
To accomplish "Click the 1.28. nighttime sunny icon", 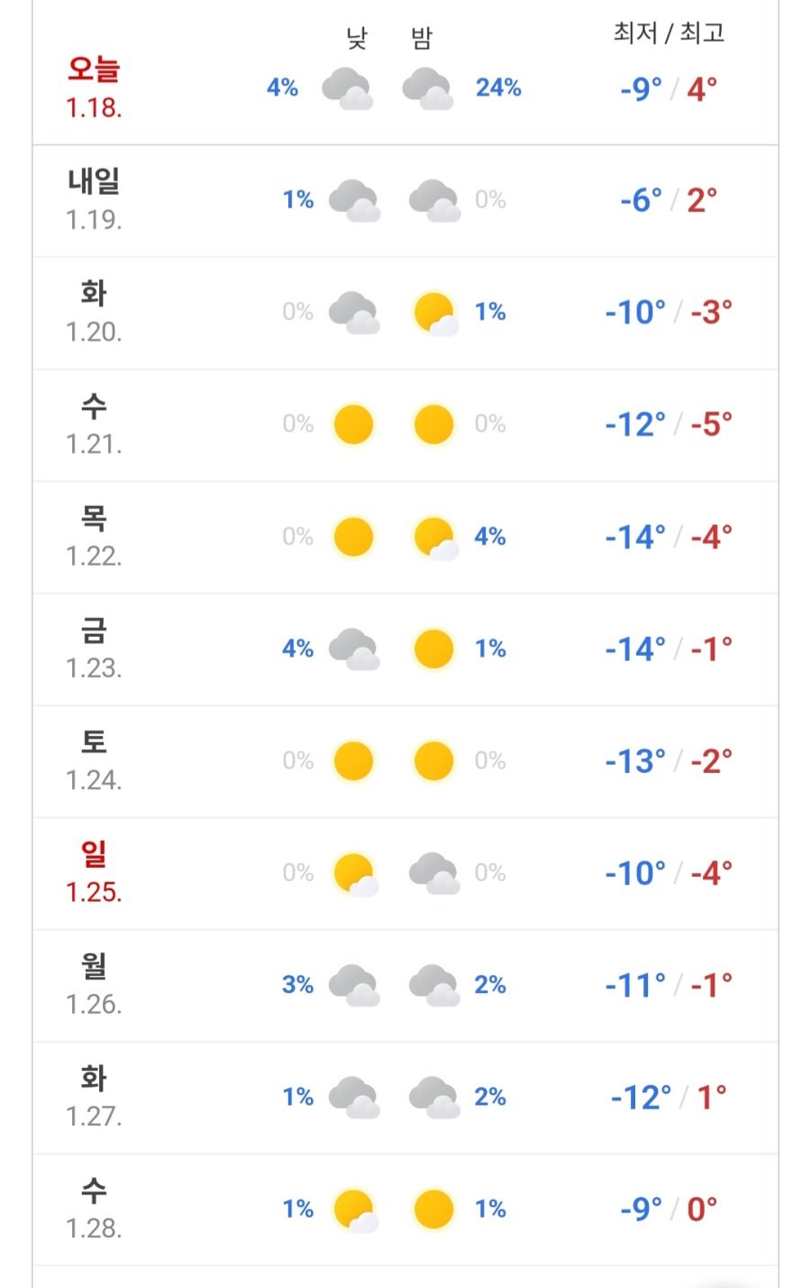I will [x=433, y=1209].
